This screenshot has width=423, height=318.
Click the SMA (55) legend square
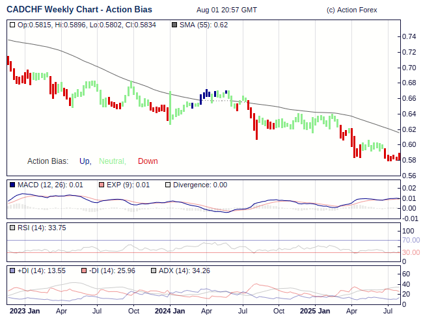click(173, 25)
